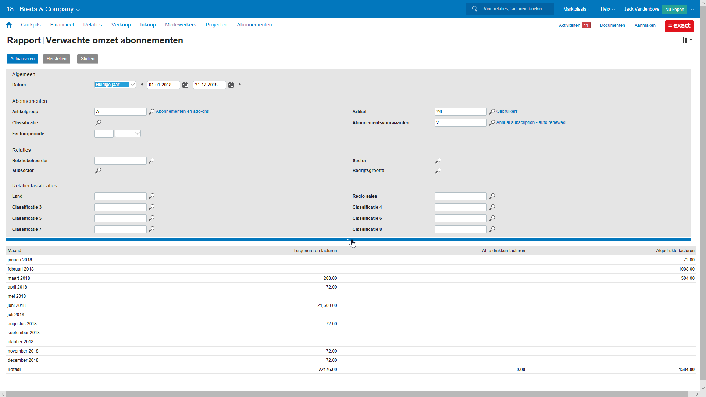The height and width of the screenshot is (397, 706).
Task: Click the Nu kopen button
Action: pyautogui.click(x=674, y=10)
